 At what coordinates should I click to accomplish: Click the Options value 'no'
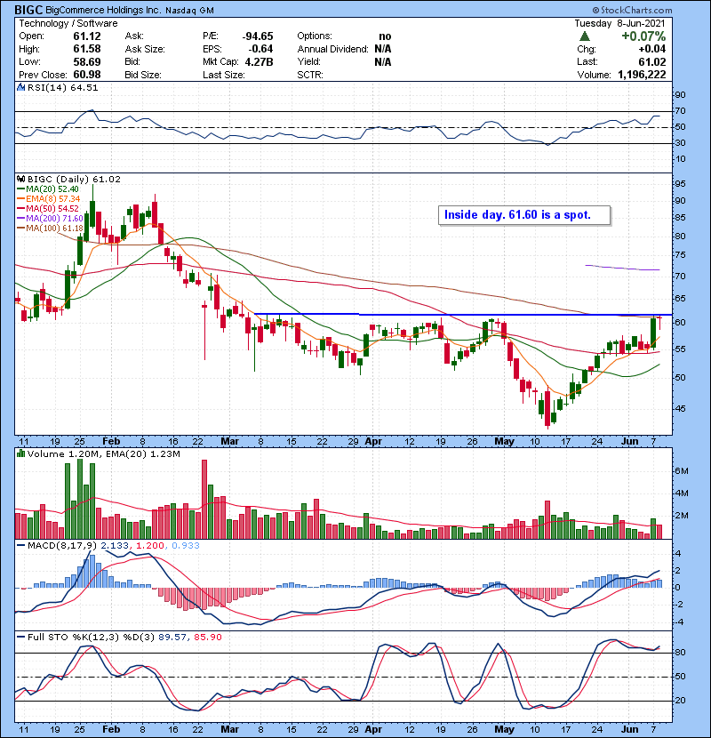[385, 36]
